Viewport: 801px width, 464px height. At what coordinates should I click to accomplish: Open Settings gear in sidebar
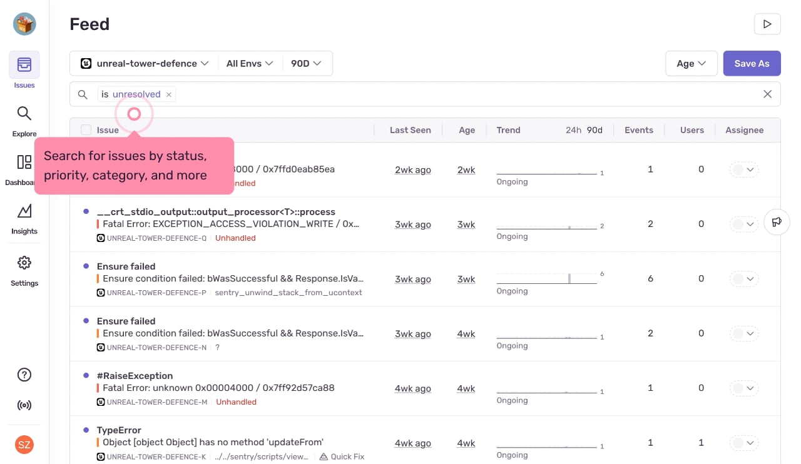[x=24, y=271]
